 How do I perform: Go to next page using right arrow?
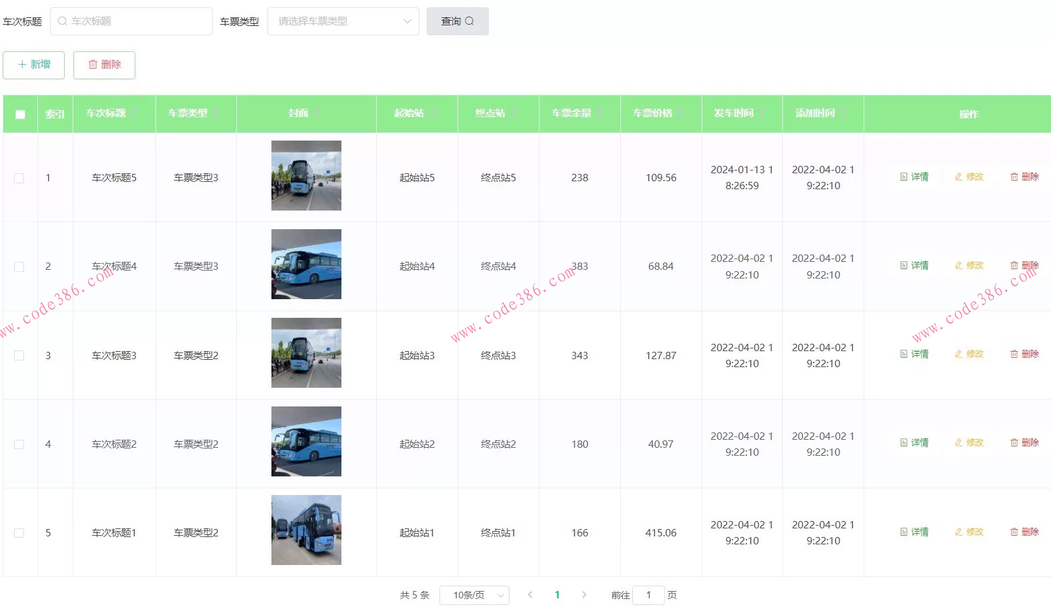point(584,595)
